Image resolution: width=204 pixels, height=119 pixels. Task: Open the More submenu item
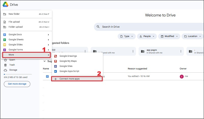26,55
